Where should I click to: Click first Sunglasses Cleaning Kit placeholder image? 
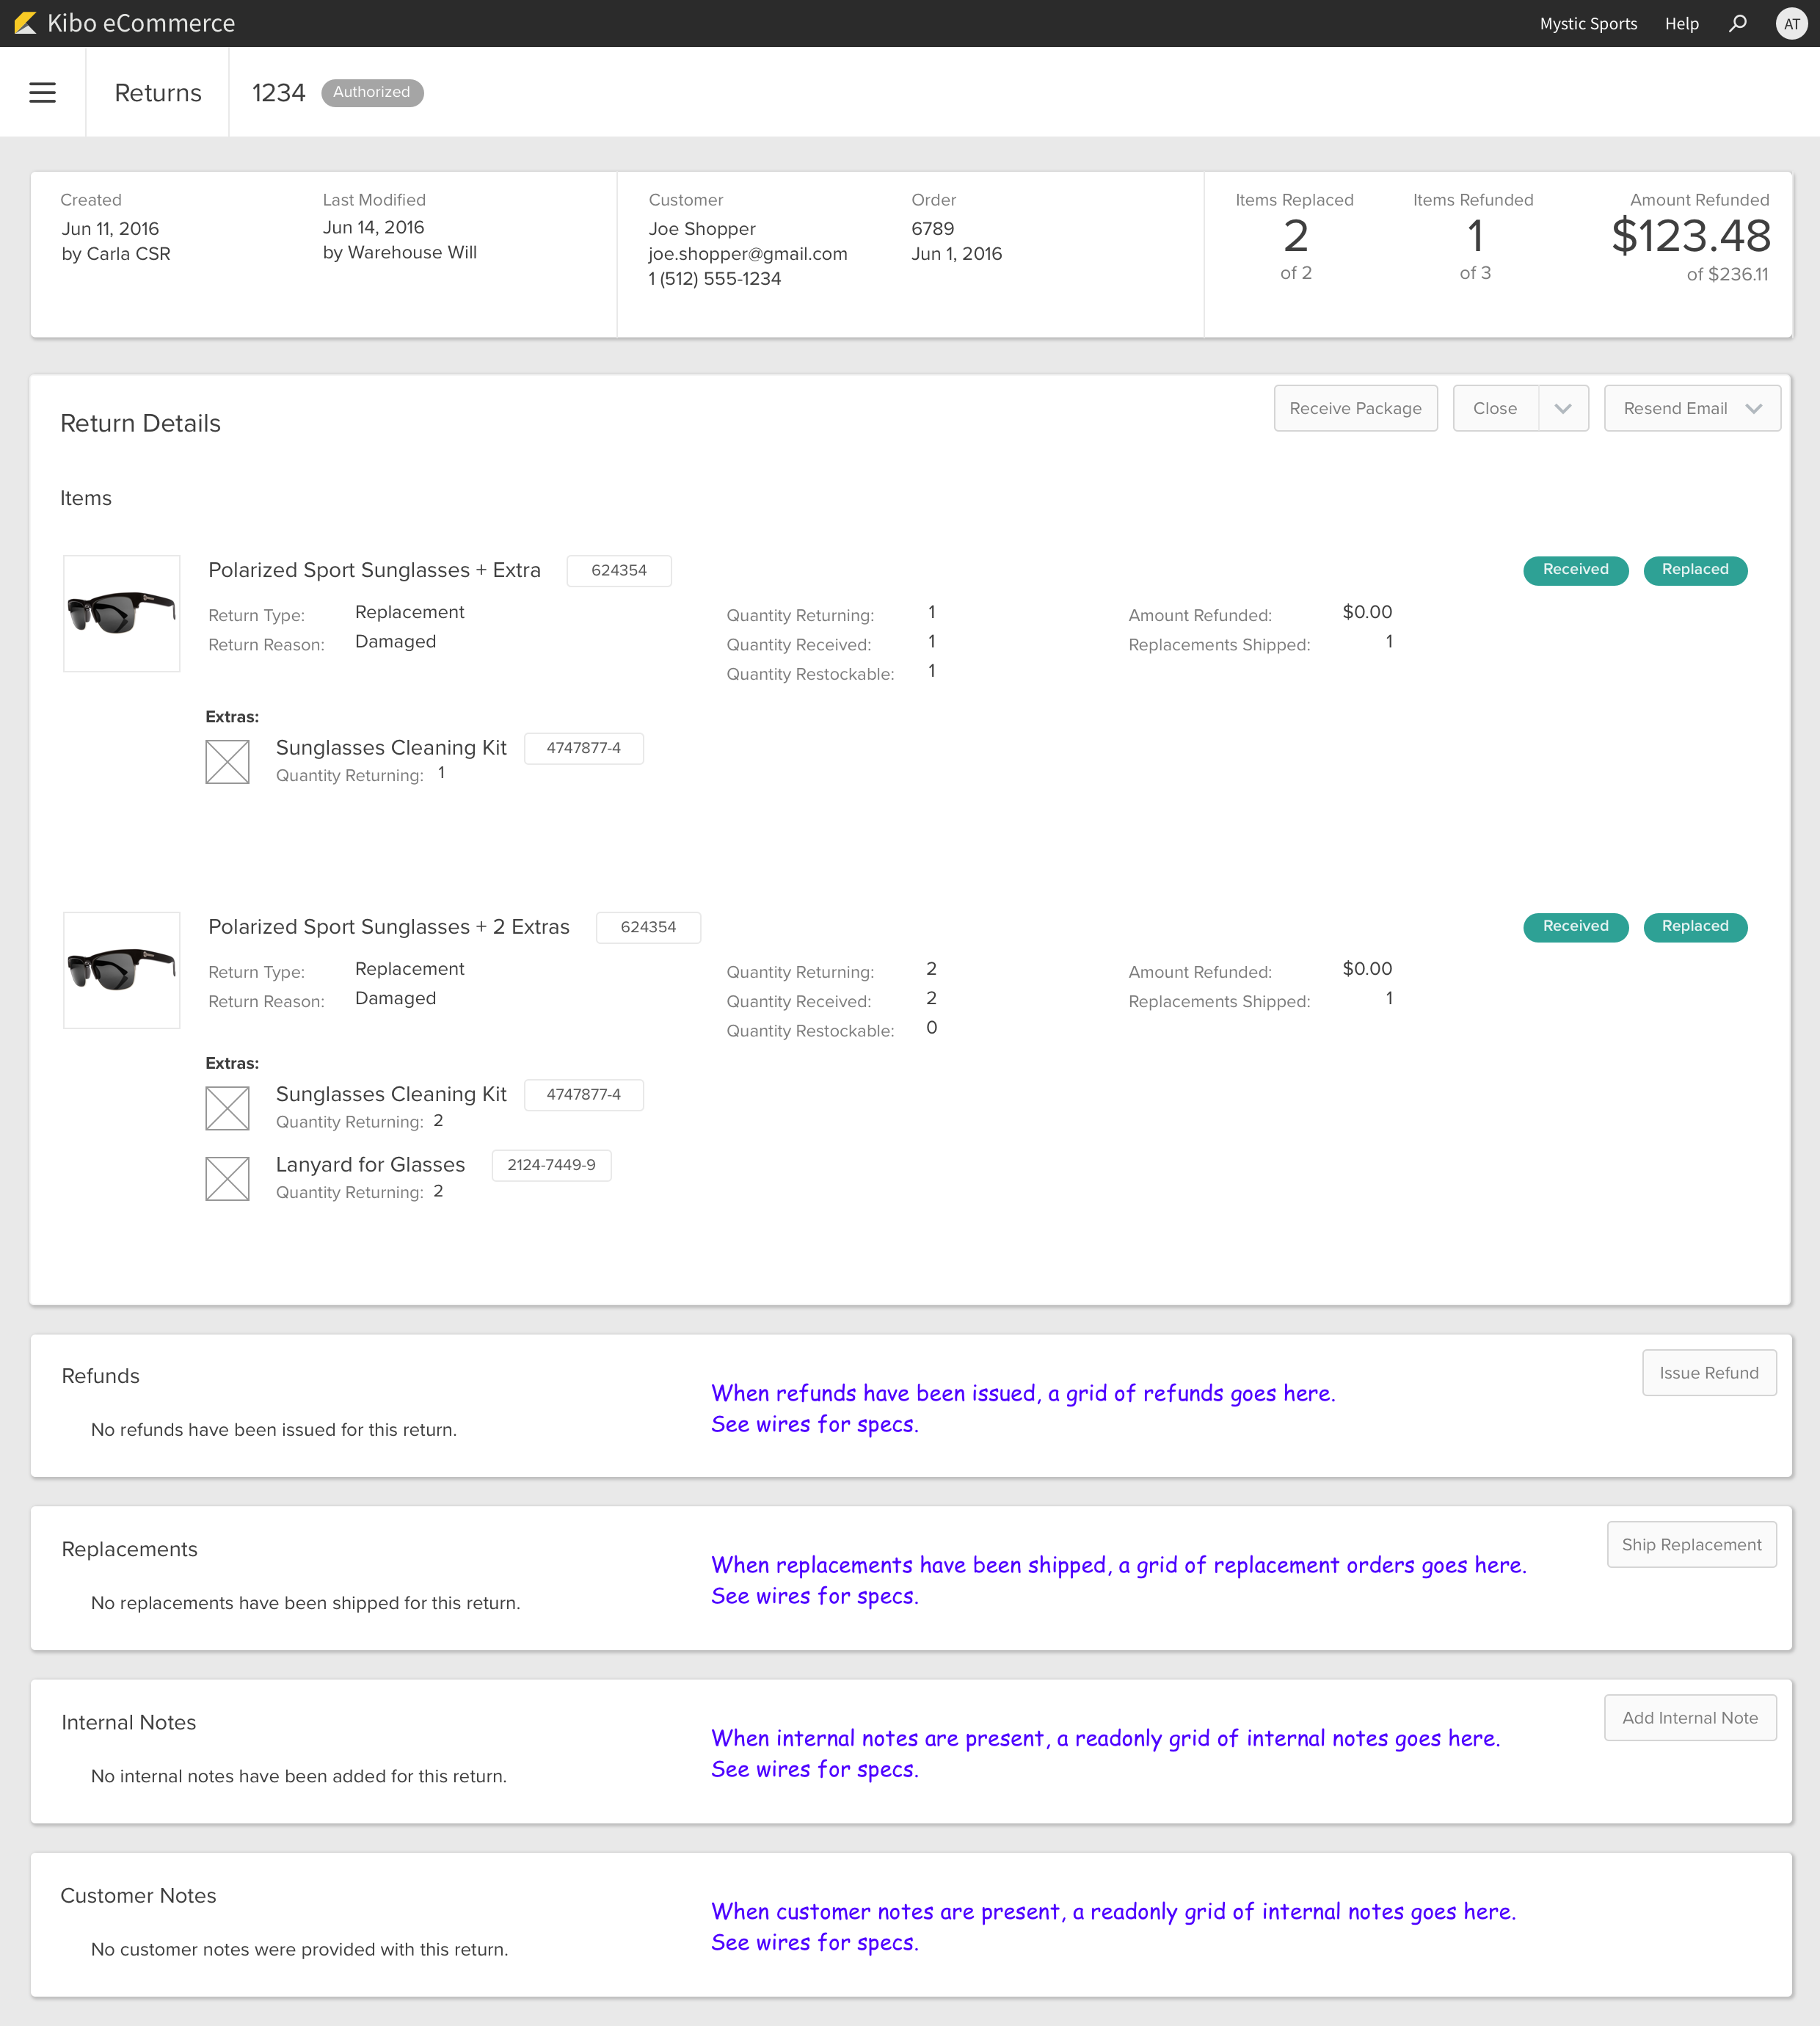[x=227, y=762]
